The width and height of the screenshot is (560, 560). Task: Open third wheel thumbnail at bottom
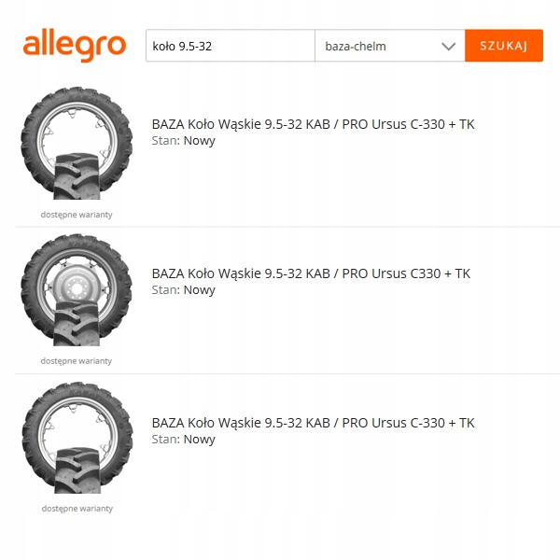click(77, 438)
